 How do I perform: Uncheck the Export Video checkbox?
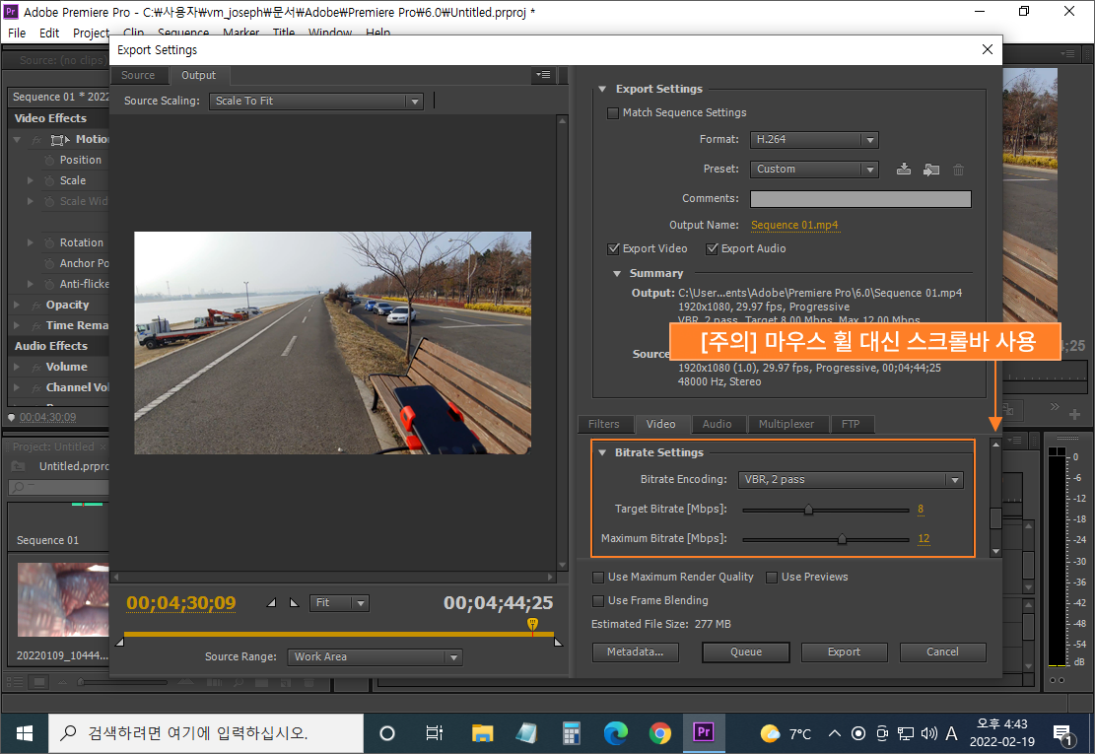[x=614, y=248]
